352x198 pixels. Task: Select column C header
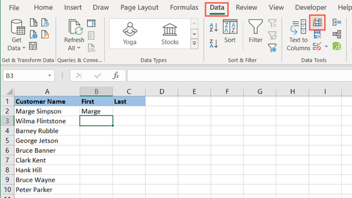click(x=129, y=92)
